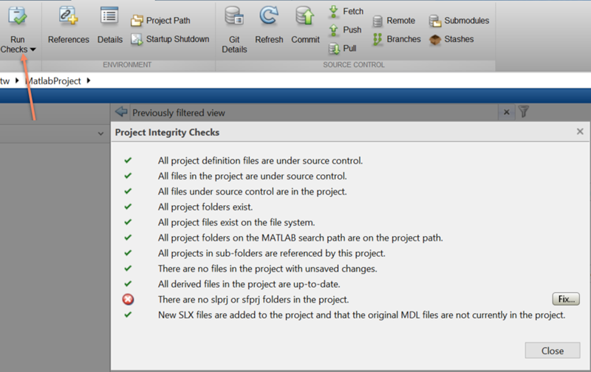Screen dimensions: 591x372
Task: Open Branches manager
Action: tap(396, 39)
